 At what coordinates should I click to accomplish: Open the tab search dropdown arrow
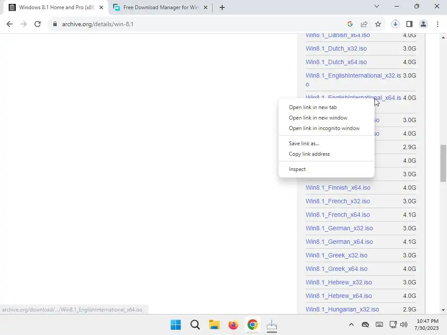[377, 6]
